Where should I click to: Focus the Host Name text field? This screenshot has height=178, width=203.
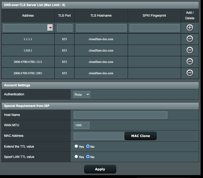120,115
